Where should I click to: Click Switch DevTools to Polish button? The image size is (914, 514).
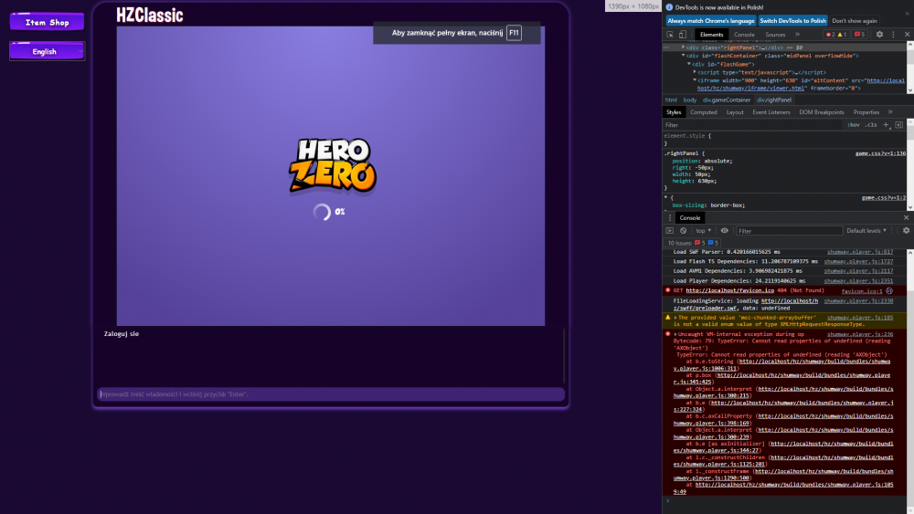pos(792,20)
